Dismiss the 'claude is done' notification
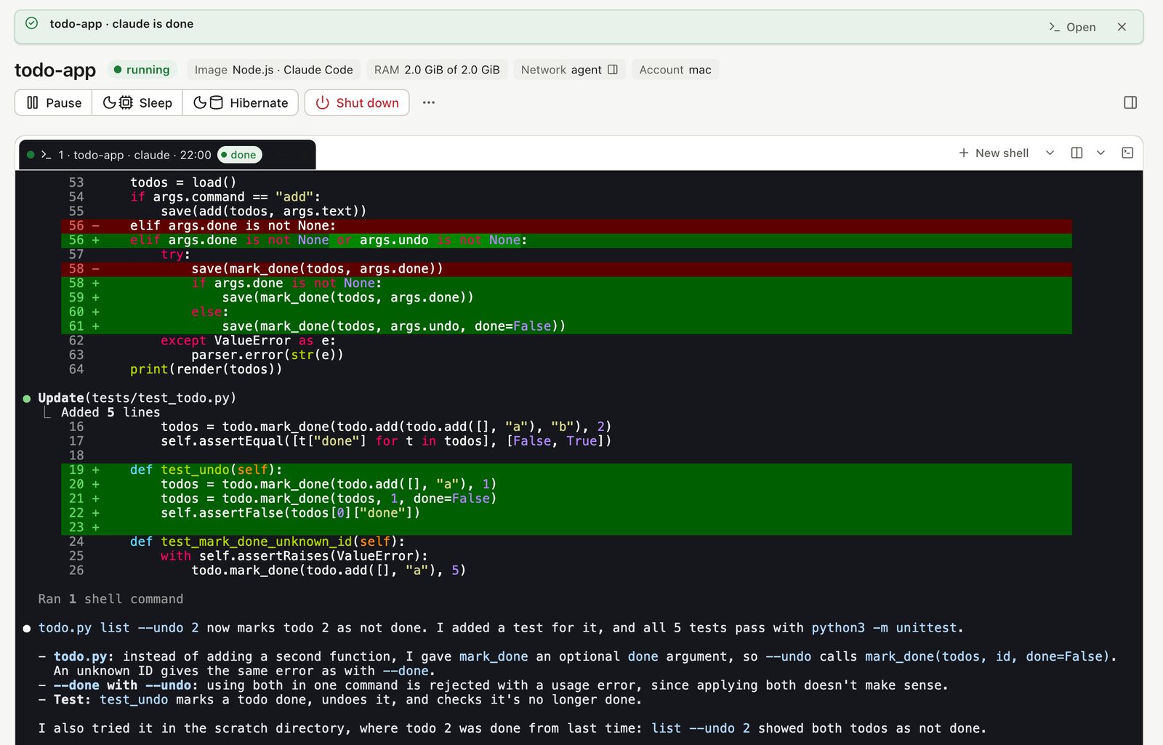Screen dimensions: 1163x745 (x=1122, y=27)
